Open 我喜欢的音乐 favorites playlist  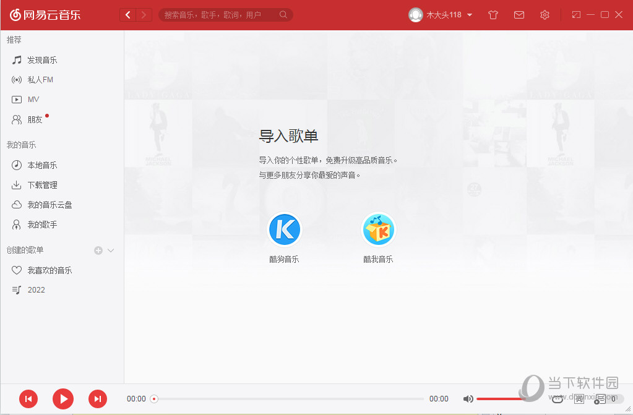pos(46,270)
